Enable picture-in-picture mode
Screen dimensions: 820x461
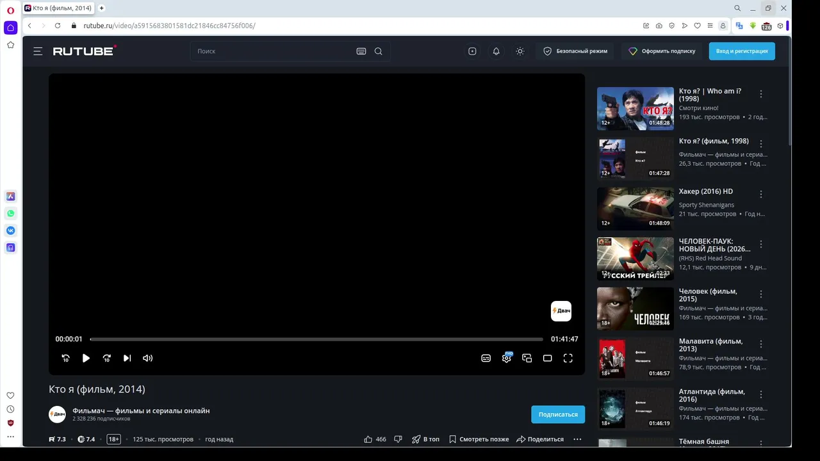pos(527,358)
